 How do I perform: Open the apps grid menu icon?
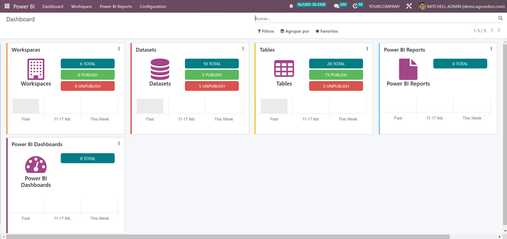(7, 6)
